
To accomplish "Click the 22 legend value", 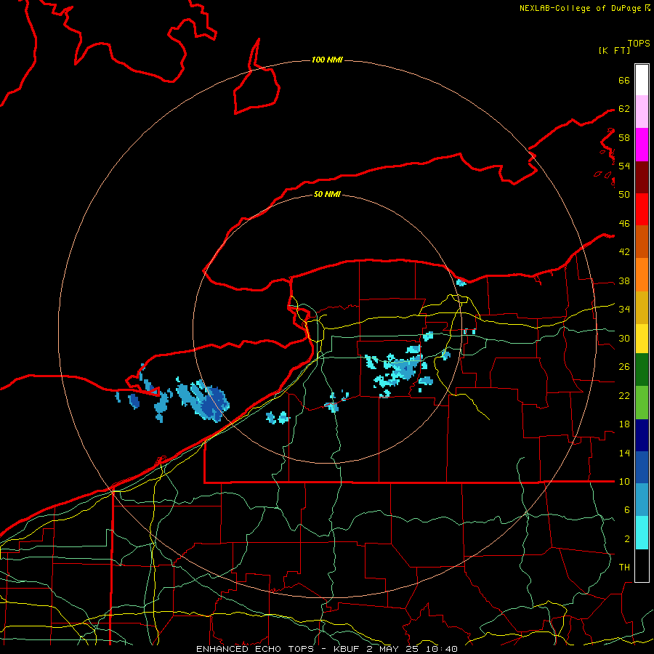I will (x=624, y=396).
